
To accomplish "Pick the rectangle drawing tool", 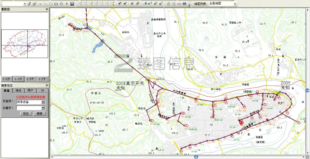I will pos(56,4).
